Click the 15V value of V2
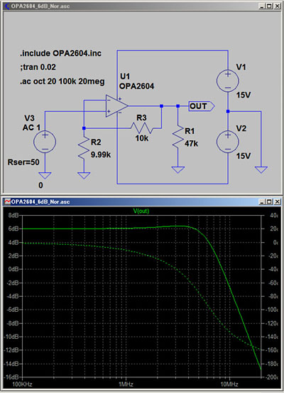 [244, 156]
